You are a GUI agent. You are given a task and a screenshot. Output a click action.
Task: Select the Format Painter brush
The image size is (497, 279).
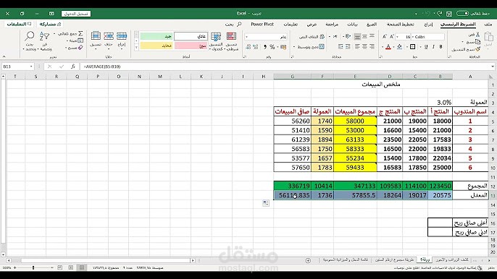[477, 49]
